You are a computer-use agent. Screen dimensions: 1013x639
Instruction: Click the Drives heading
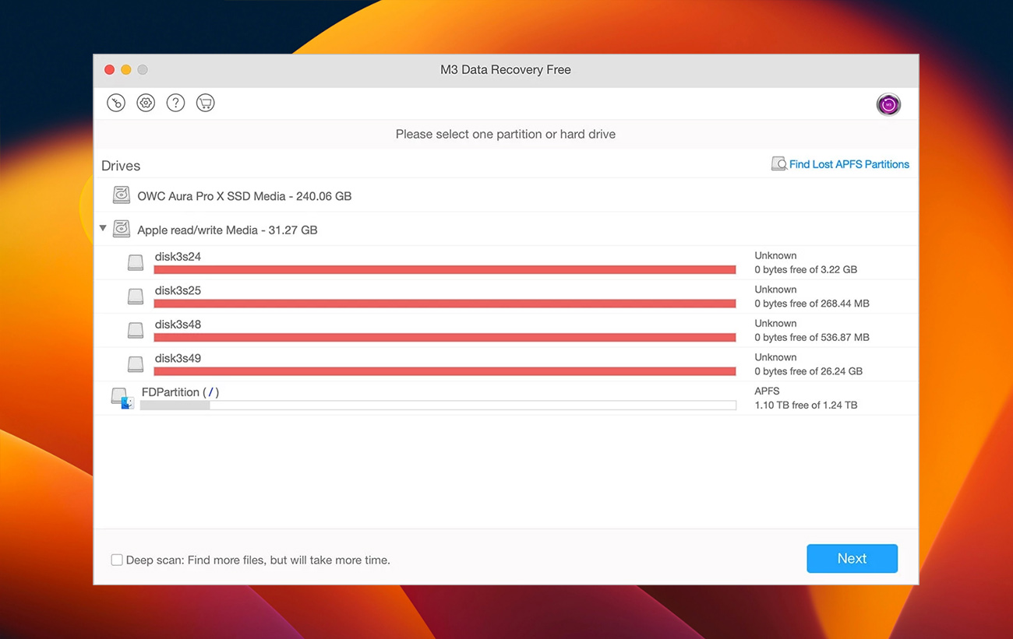pos(121,166)
